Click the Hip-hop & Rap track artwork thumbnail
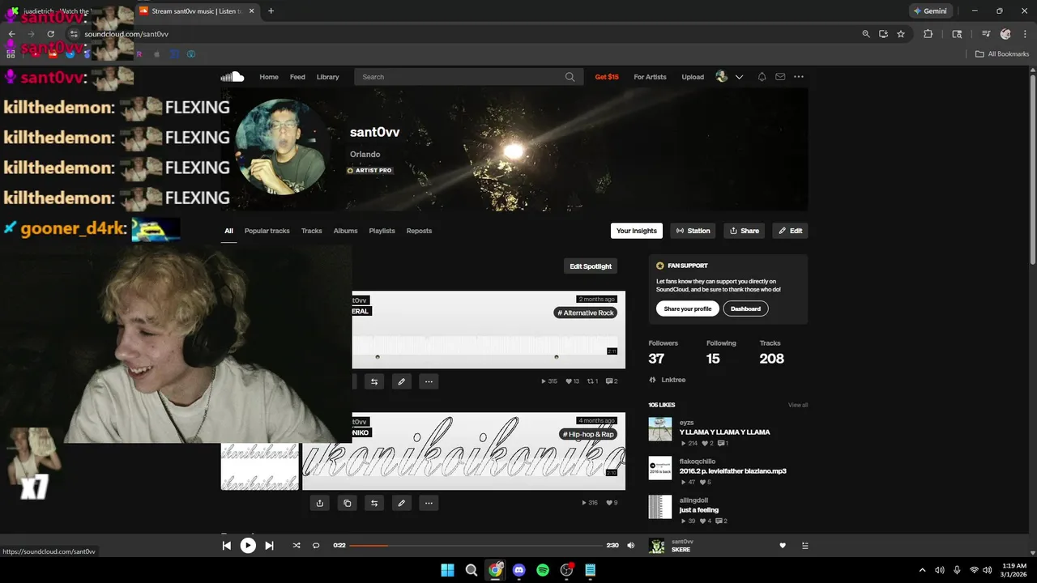Screen dimensions: 1037x583 [260, 466]
